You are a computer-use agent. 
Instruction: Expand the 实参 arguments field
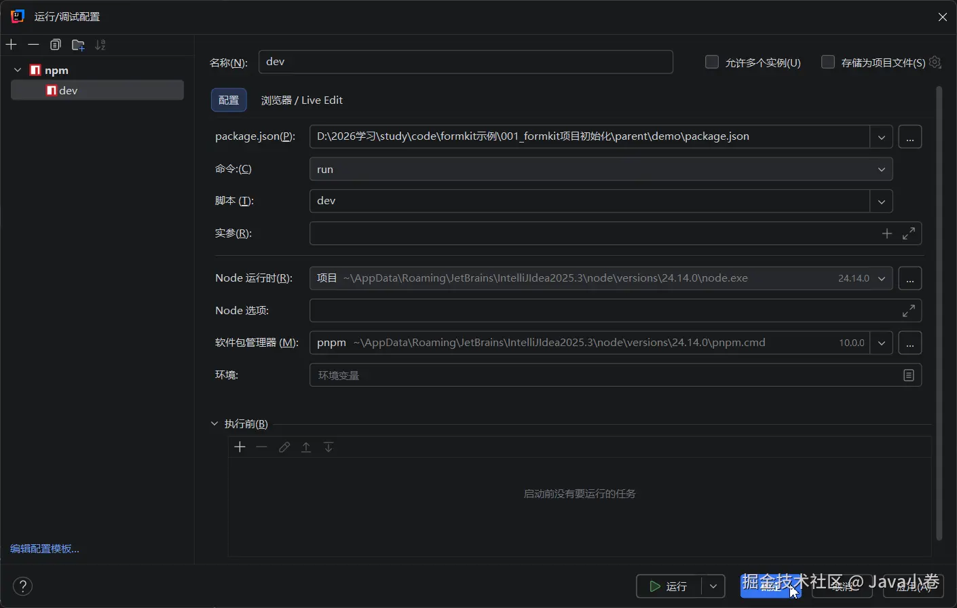tap(909, 233)
